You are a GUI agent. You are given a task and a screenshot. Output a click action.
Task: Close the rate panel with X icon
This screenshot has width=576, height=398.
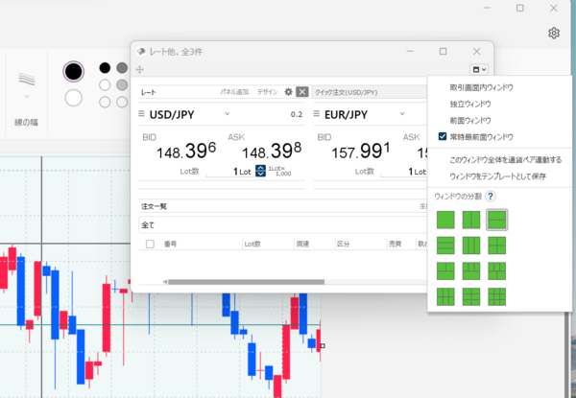(302, 92)
